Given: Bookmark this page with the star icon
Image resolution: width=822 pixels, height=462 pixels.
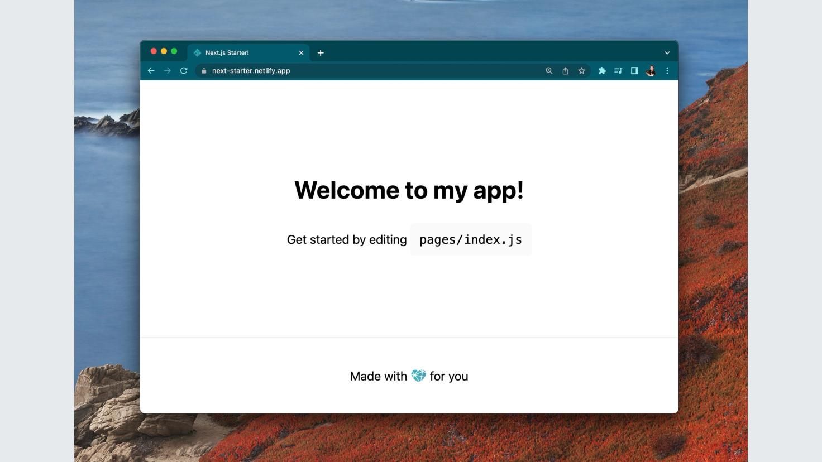Looking at the screenshot, I should coord(582,71).
